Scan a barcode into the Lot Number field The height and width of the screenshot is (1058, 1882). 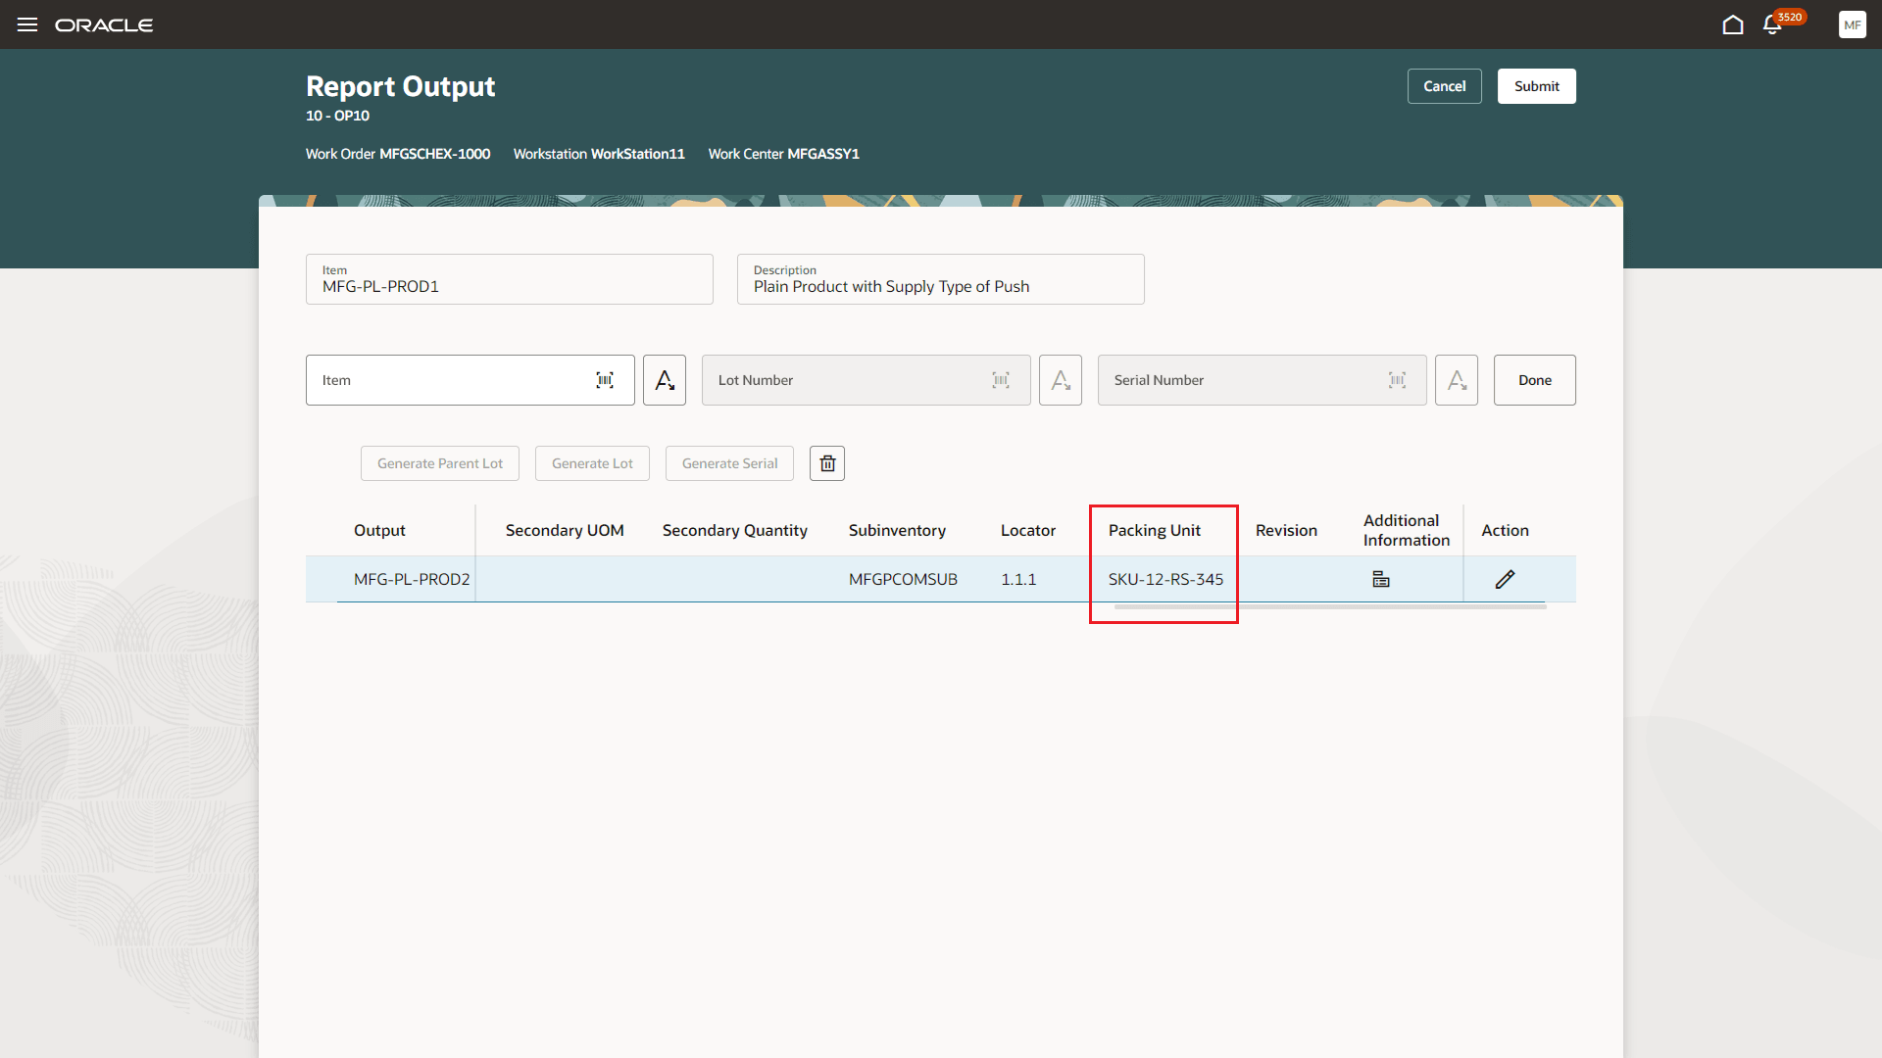point(1001,380)
